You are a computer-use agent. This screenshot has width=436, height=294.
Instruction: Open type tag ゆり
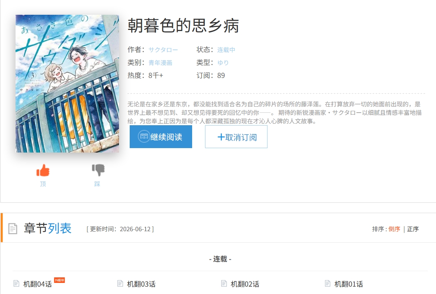(x=223, y=62)
